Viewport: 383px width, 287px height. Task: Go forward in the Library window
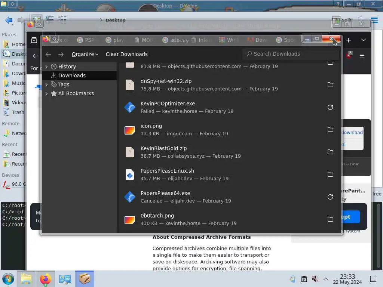point(61,54)
